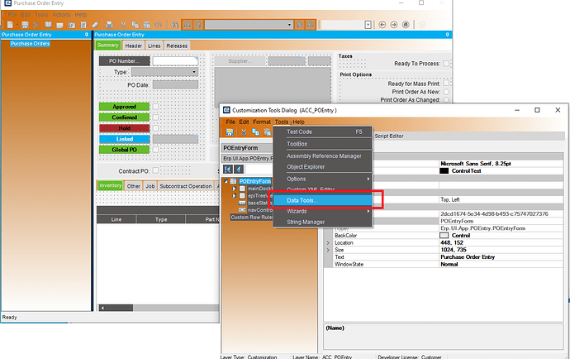
Task: Expand epiTreeView tree node
Action: point(234,196)
